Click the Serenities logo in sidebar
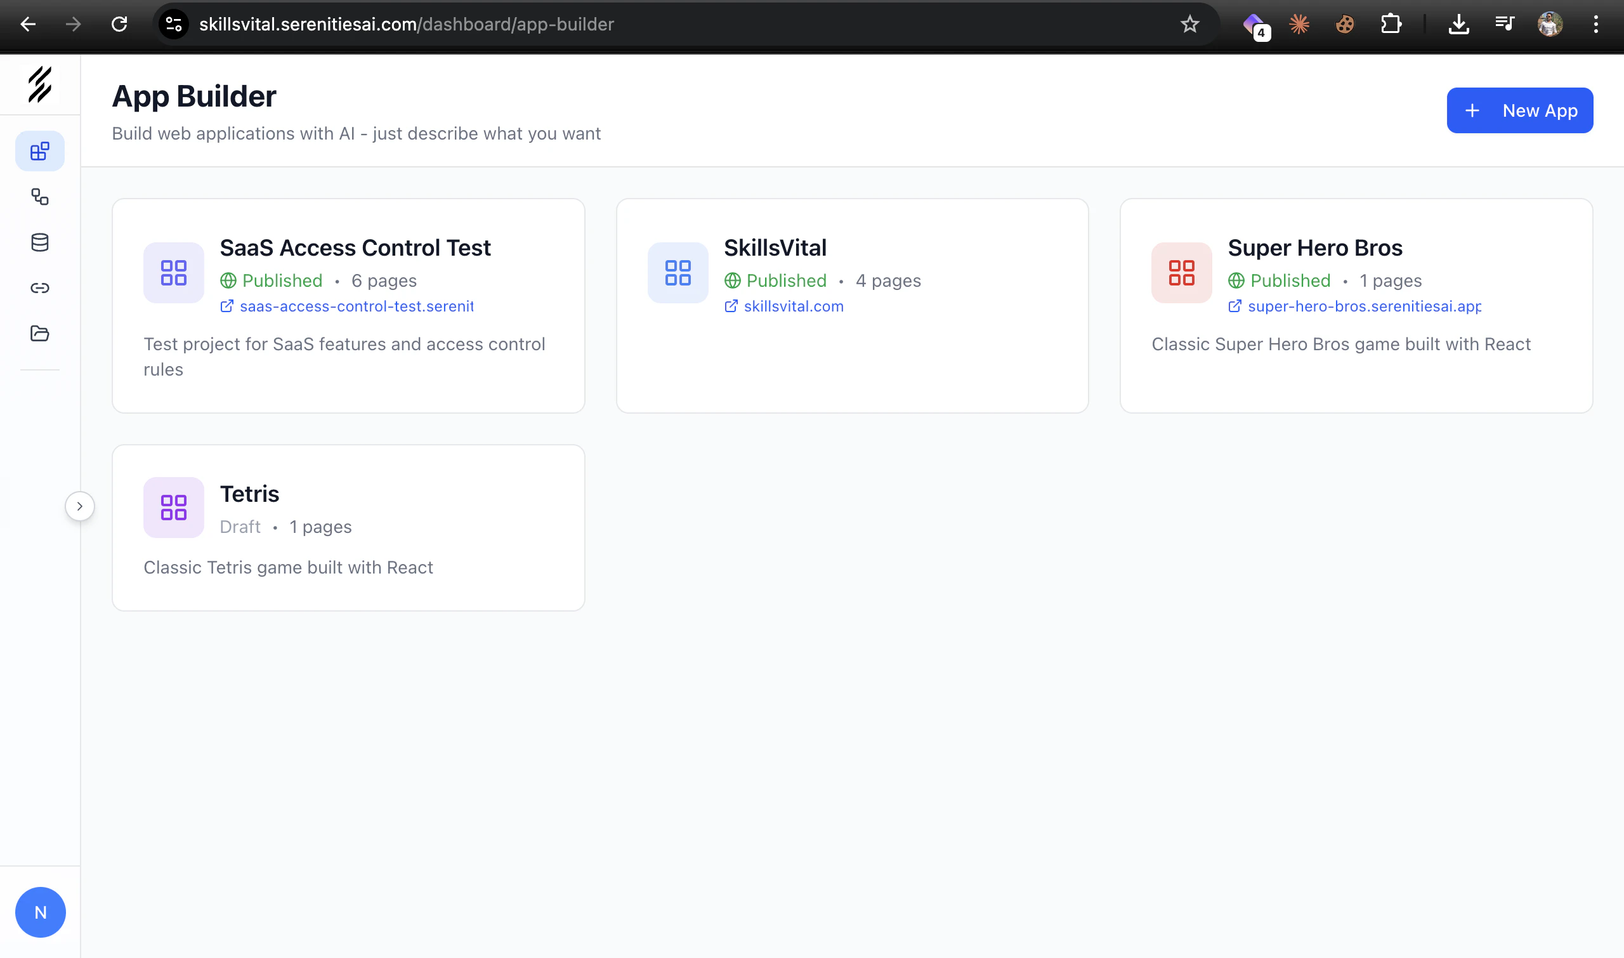The height and width of the screenshot is (958, 1624). click(x=39, y=84)
